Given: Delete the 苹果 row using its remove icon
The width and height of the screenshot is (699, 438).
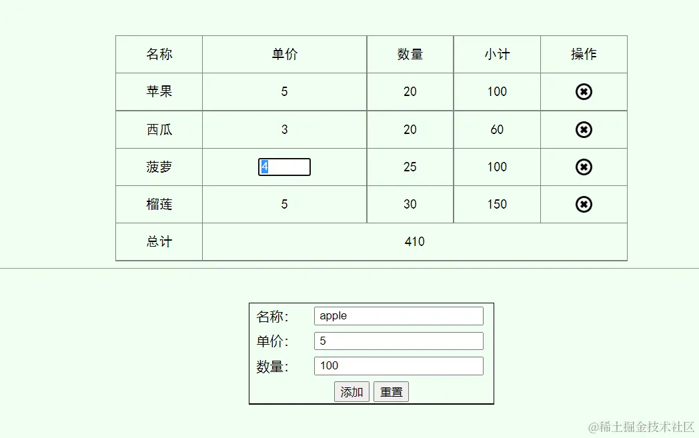Looking at the screenshot, I should 584,91.
